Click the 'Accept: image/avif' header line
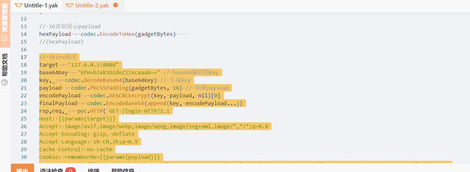 (154, 126)
